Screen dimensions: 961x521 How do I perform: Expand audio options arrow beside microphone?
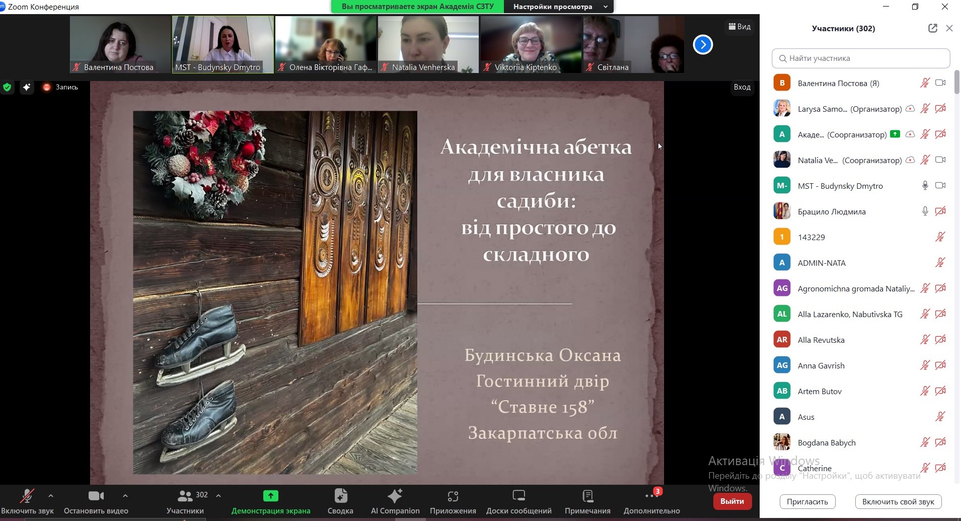pyautogui.click(x=51, y=495)
